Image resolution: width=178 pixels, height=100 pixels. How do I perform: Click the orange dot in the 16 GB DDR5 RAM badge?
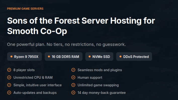coord(49,56)
